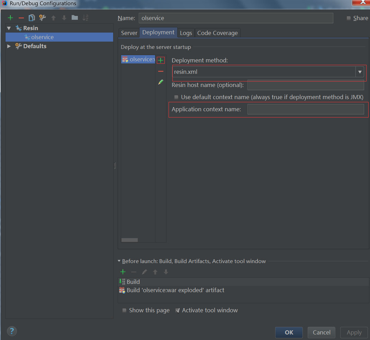Edit the selected before launch task
The width and height of the screenshot is (370, 340).
(x=144, y=272)
